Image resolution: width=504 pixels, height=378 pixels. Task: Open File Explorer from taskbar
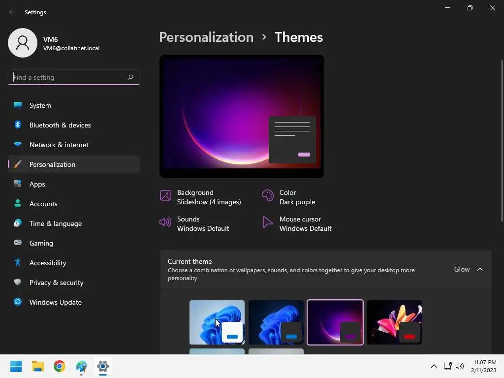[x=37, y=366]
